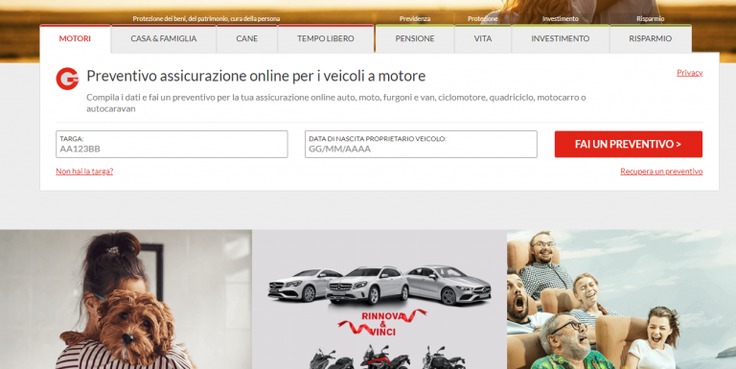The width and height of the screenshot is (736, 369).
Task: Focus the data di nascita proprietario field
Action: [421, 144]
